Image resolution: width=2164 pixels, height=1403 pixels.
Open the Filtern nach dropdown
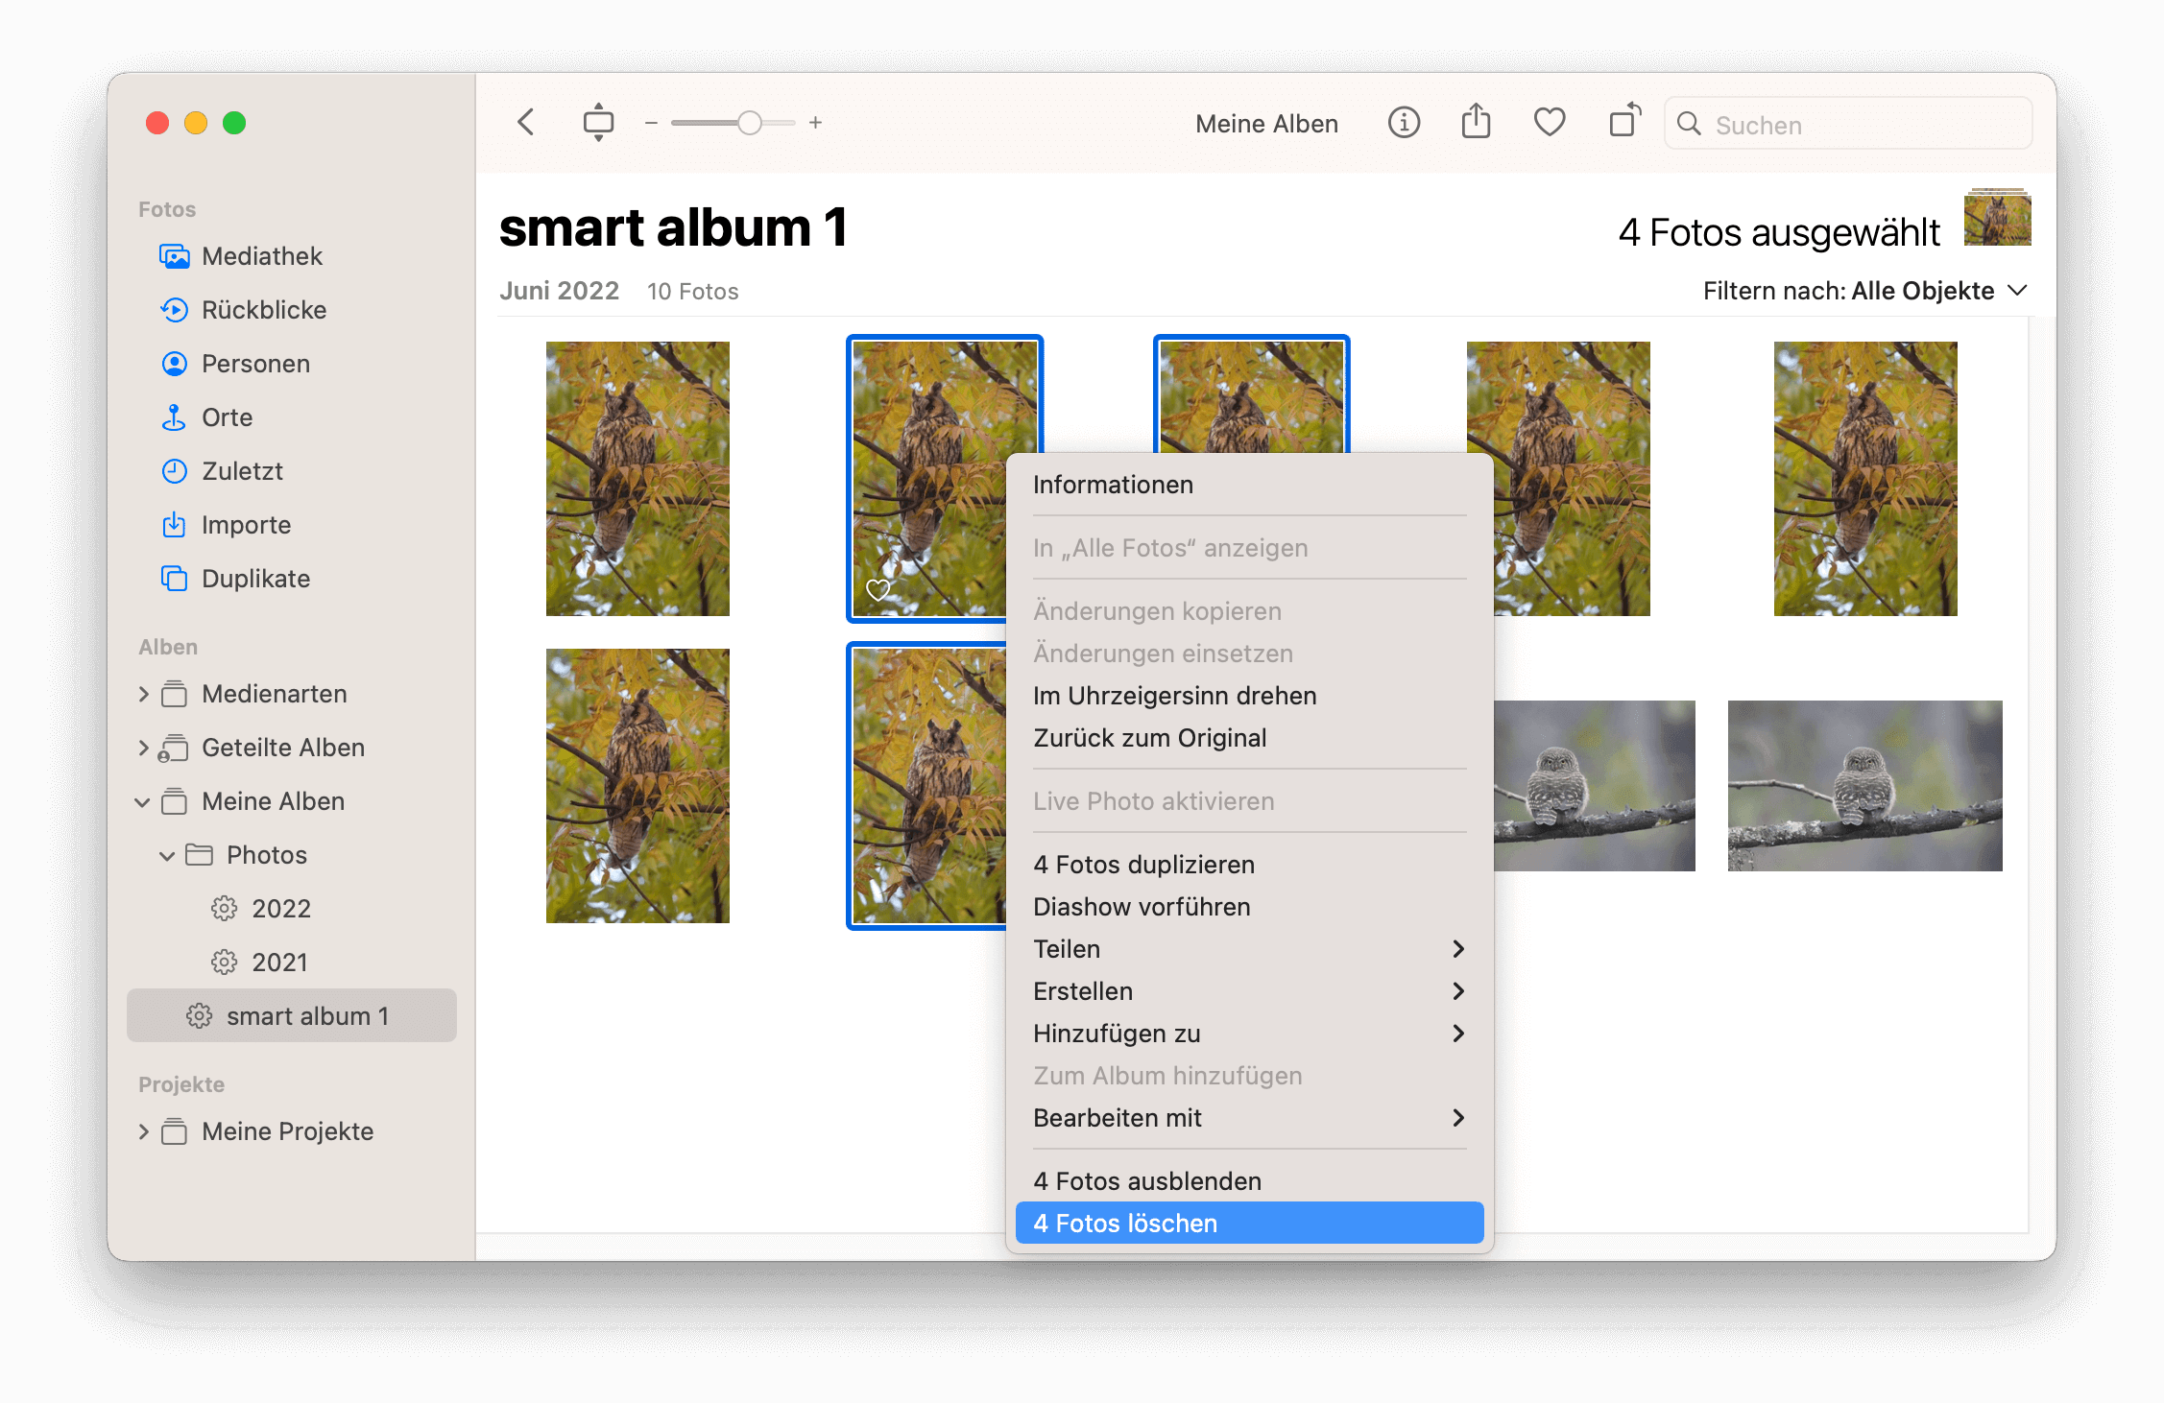[1865, 291]
